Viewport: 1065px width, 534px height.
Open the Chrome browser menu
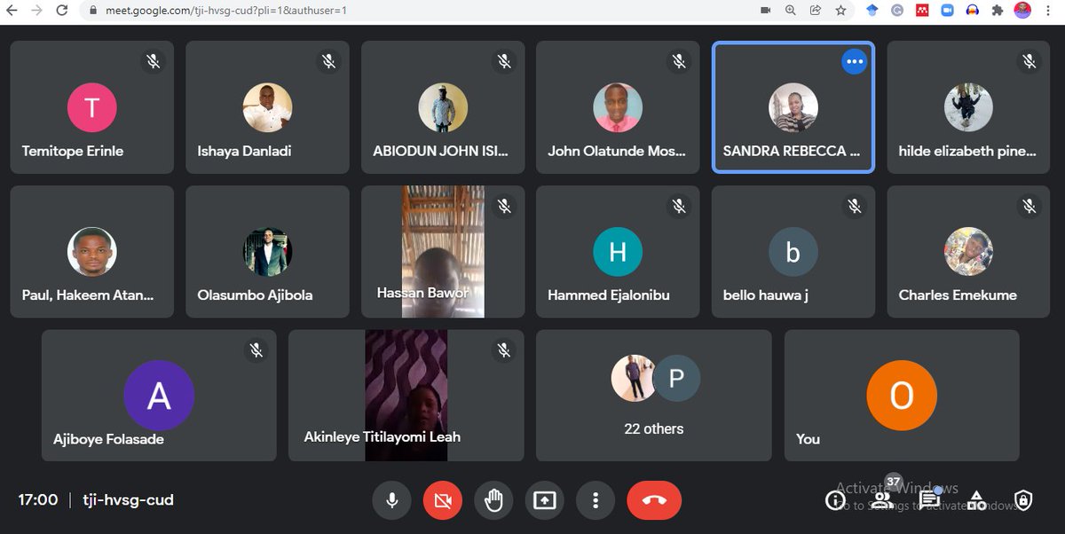point(1049,12)
